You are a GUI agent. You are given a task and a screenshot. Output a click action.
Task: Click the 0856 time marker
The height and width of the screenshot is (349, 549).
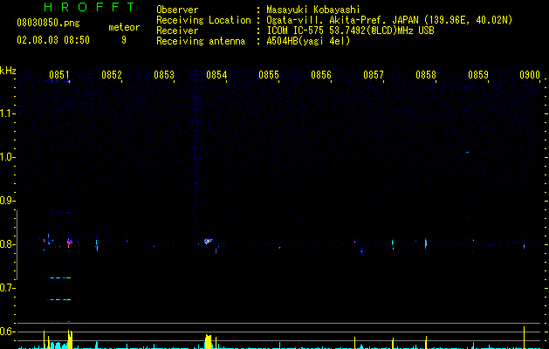[321, 74]
